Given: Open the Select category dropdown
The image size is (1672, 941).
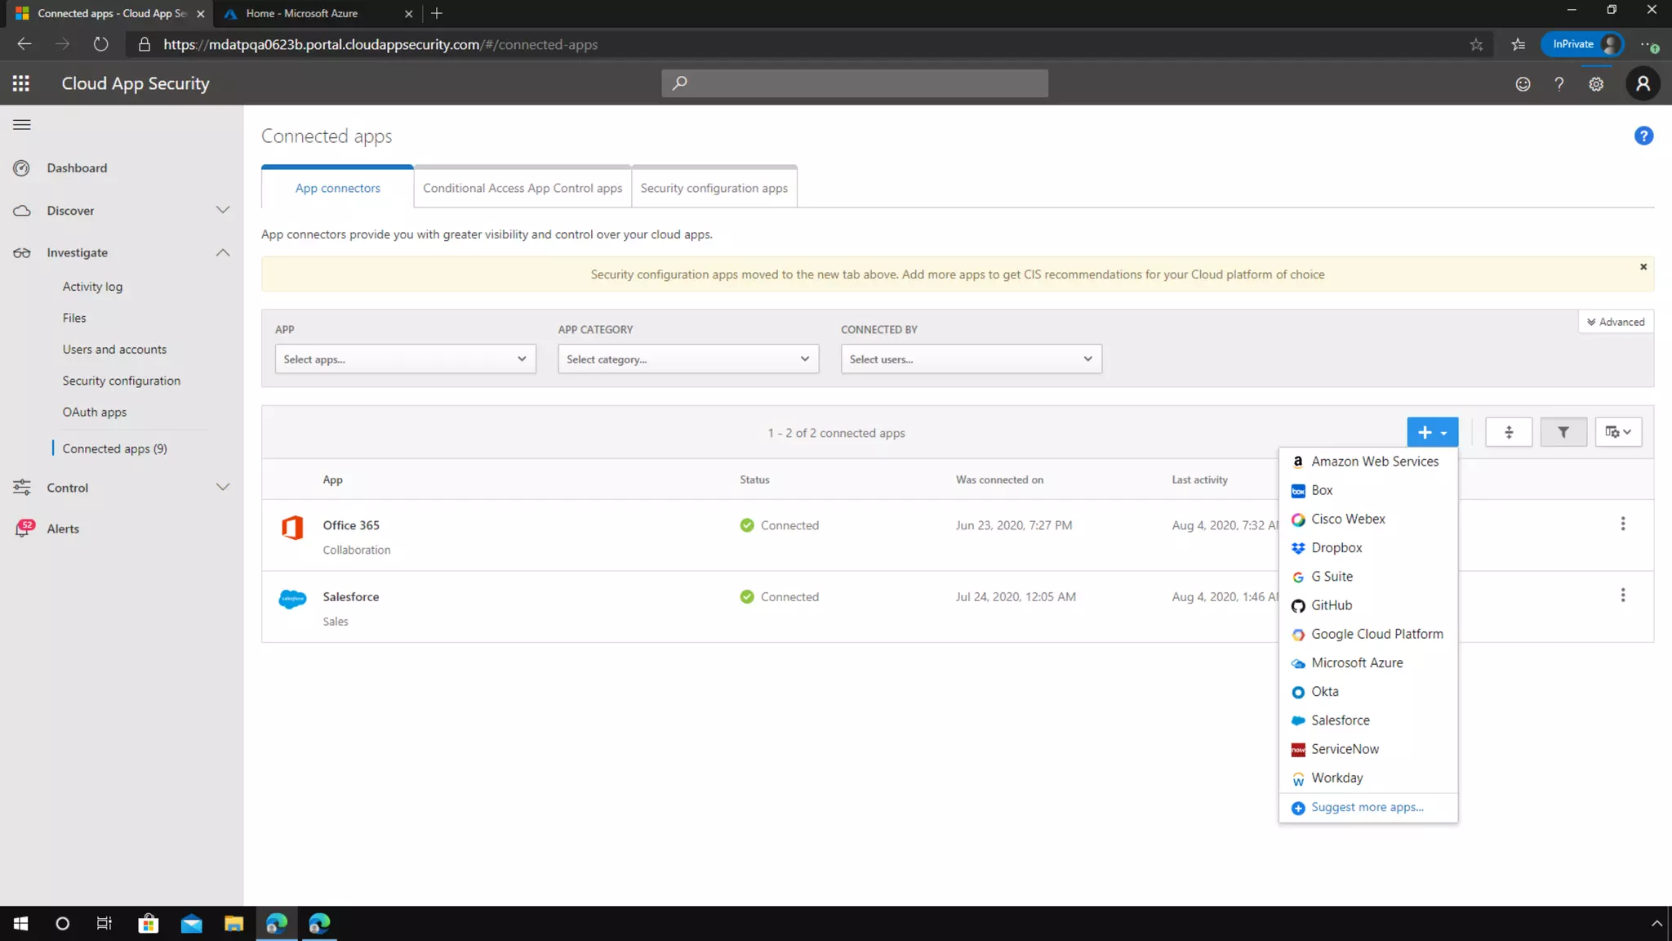Looking at the screenshot, I should tap(687, 359).
